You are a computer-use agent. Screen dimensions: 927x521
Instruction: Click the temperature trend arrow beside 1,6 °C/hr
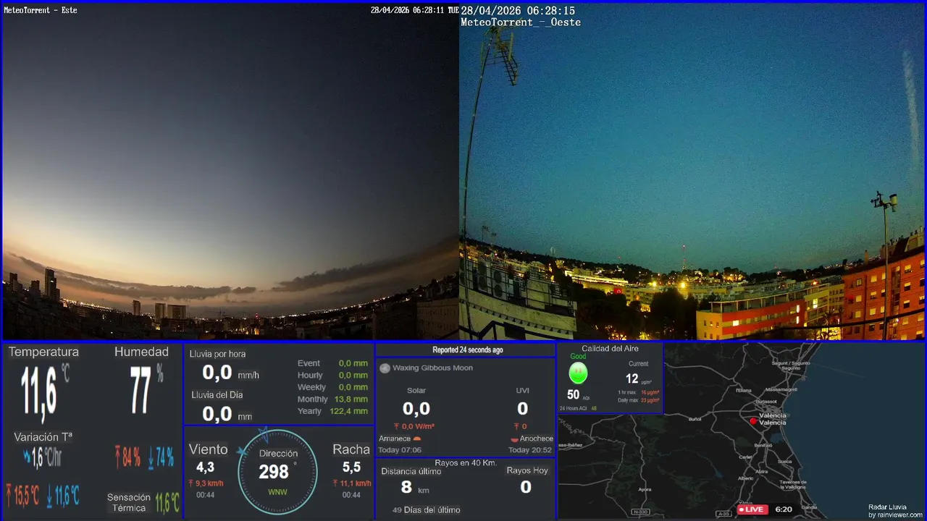(x=28, y=457)
